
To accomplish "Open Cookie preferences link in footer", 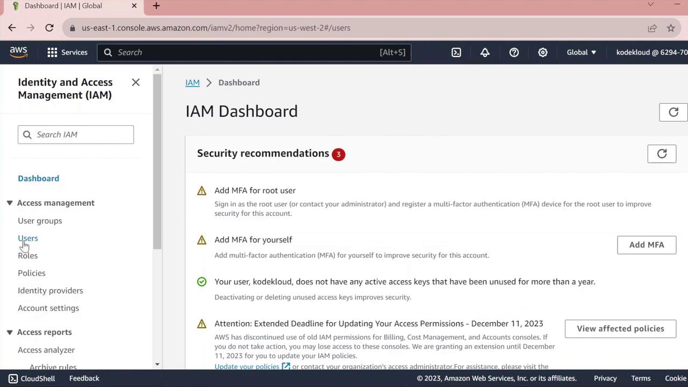I will pyautogui.click(x=676, y=378).
